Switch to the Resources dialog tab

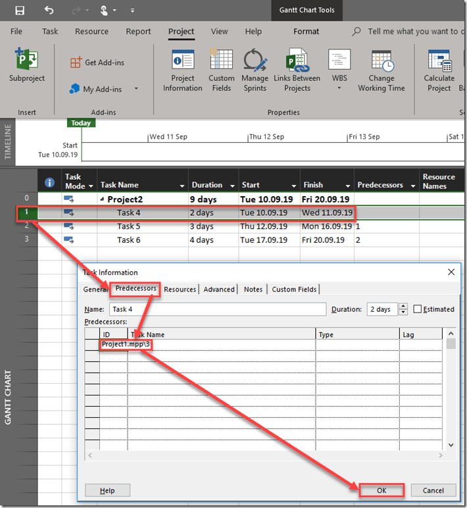click(180, 289)
